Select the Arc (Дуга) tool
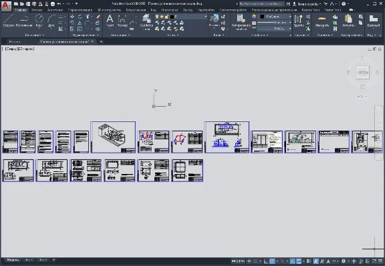This screenshot has height=266, width=385. click(51, 21)
